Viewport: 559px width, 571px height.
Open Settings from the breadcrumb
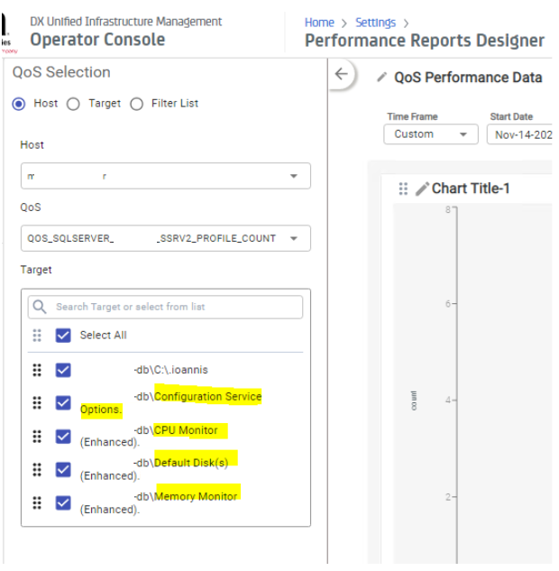374,23
